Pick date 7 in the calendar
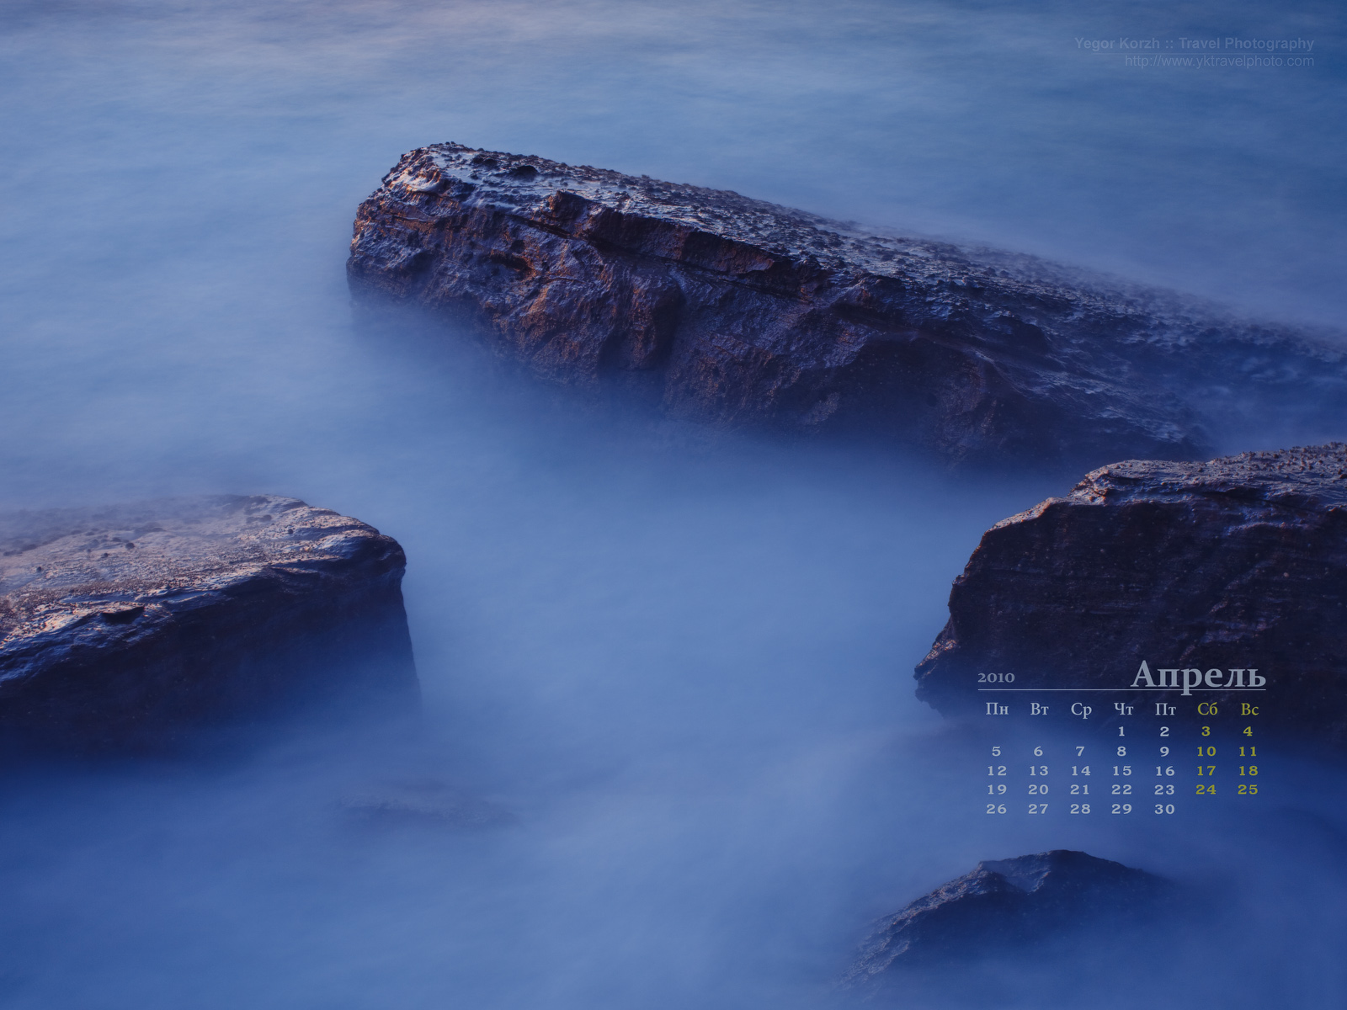Screen dimensions: 1347x1010 (x=1080, y=751)
